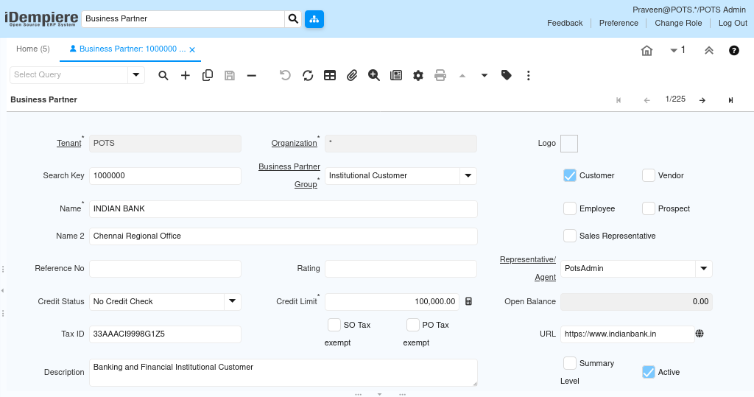This screenshot has height=397, width=754.
Task: Click the Logo image box
Action: [569, 144]
